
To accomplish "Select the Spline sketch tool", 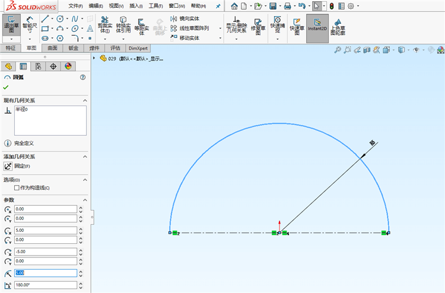I will pyautogui.click(x=75, y=19).
